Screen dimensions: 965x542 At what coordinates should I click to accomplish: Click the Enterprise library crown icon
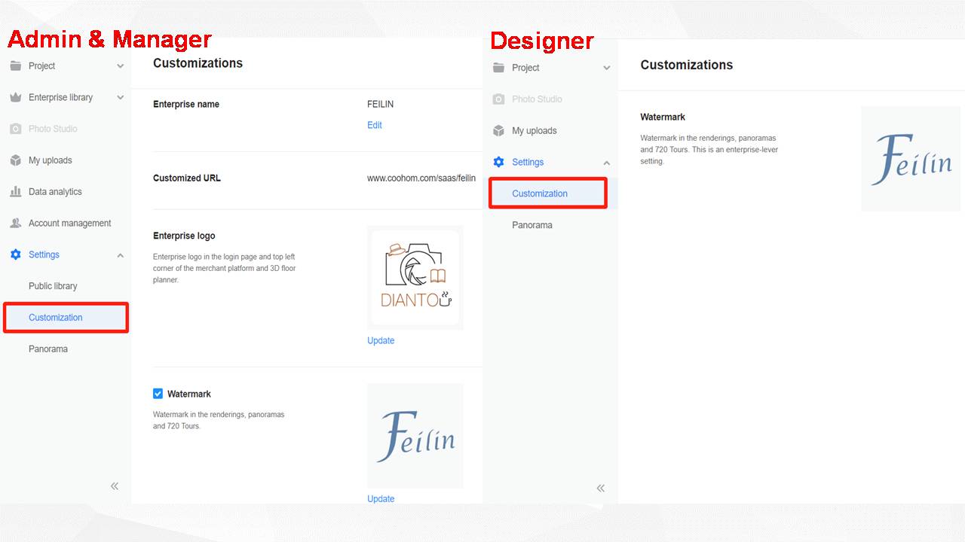click(x=16, y=97)
